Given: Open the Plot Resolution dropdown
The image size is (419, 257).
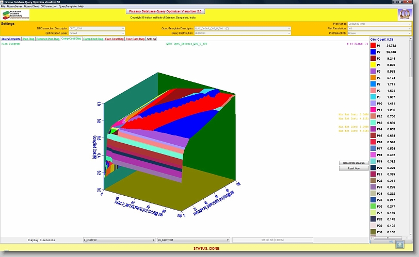Looking at the screenshot, I should 379,28.
